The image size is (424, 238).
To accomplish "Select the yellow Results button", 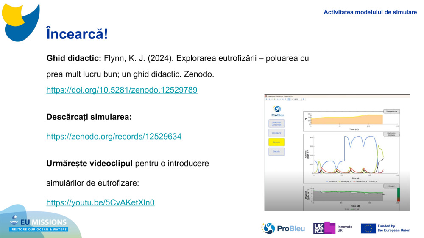I will (x=276, y=142).
